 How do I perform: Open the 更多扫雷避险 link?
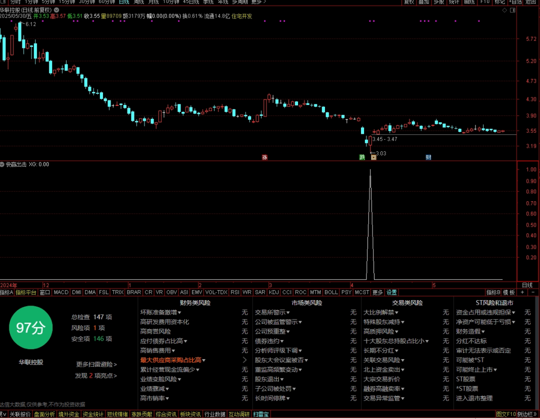[x=96, y=364]
